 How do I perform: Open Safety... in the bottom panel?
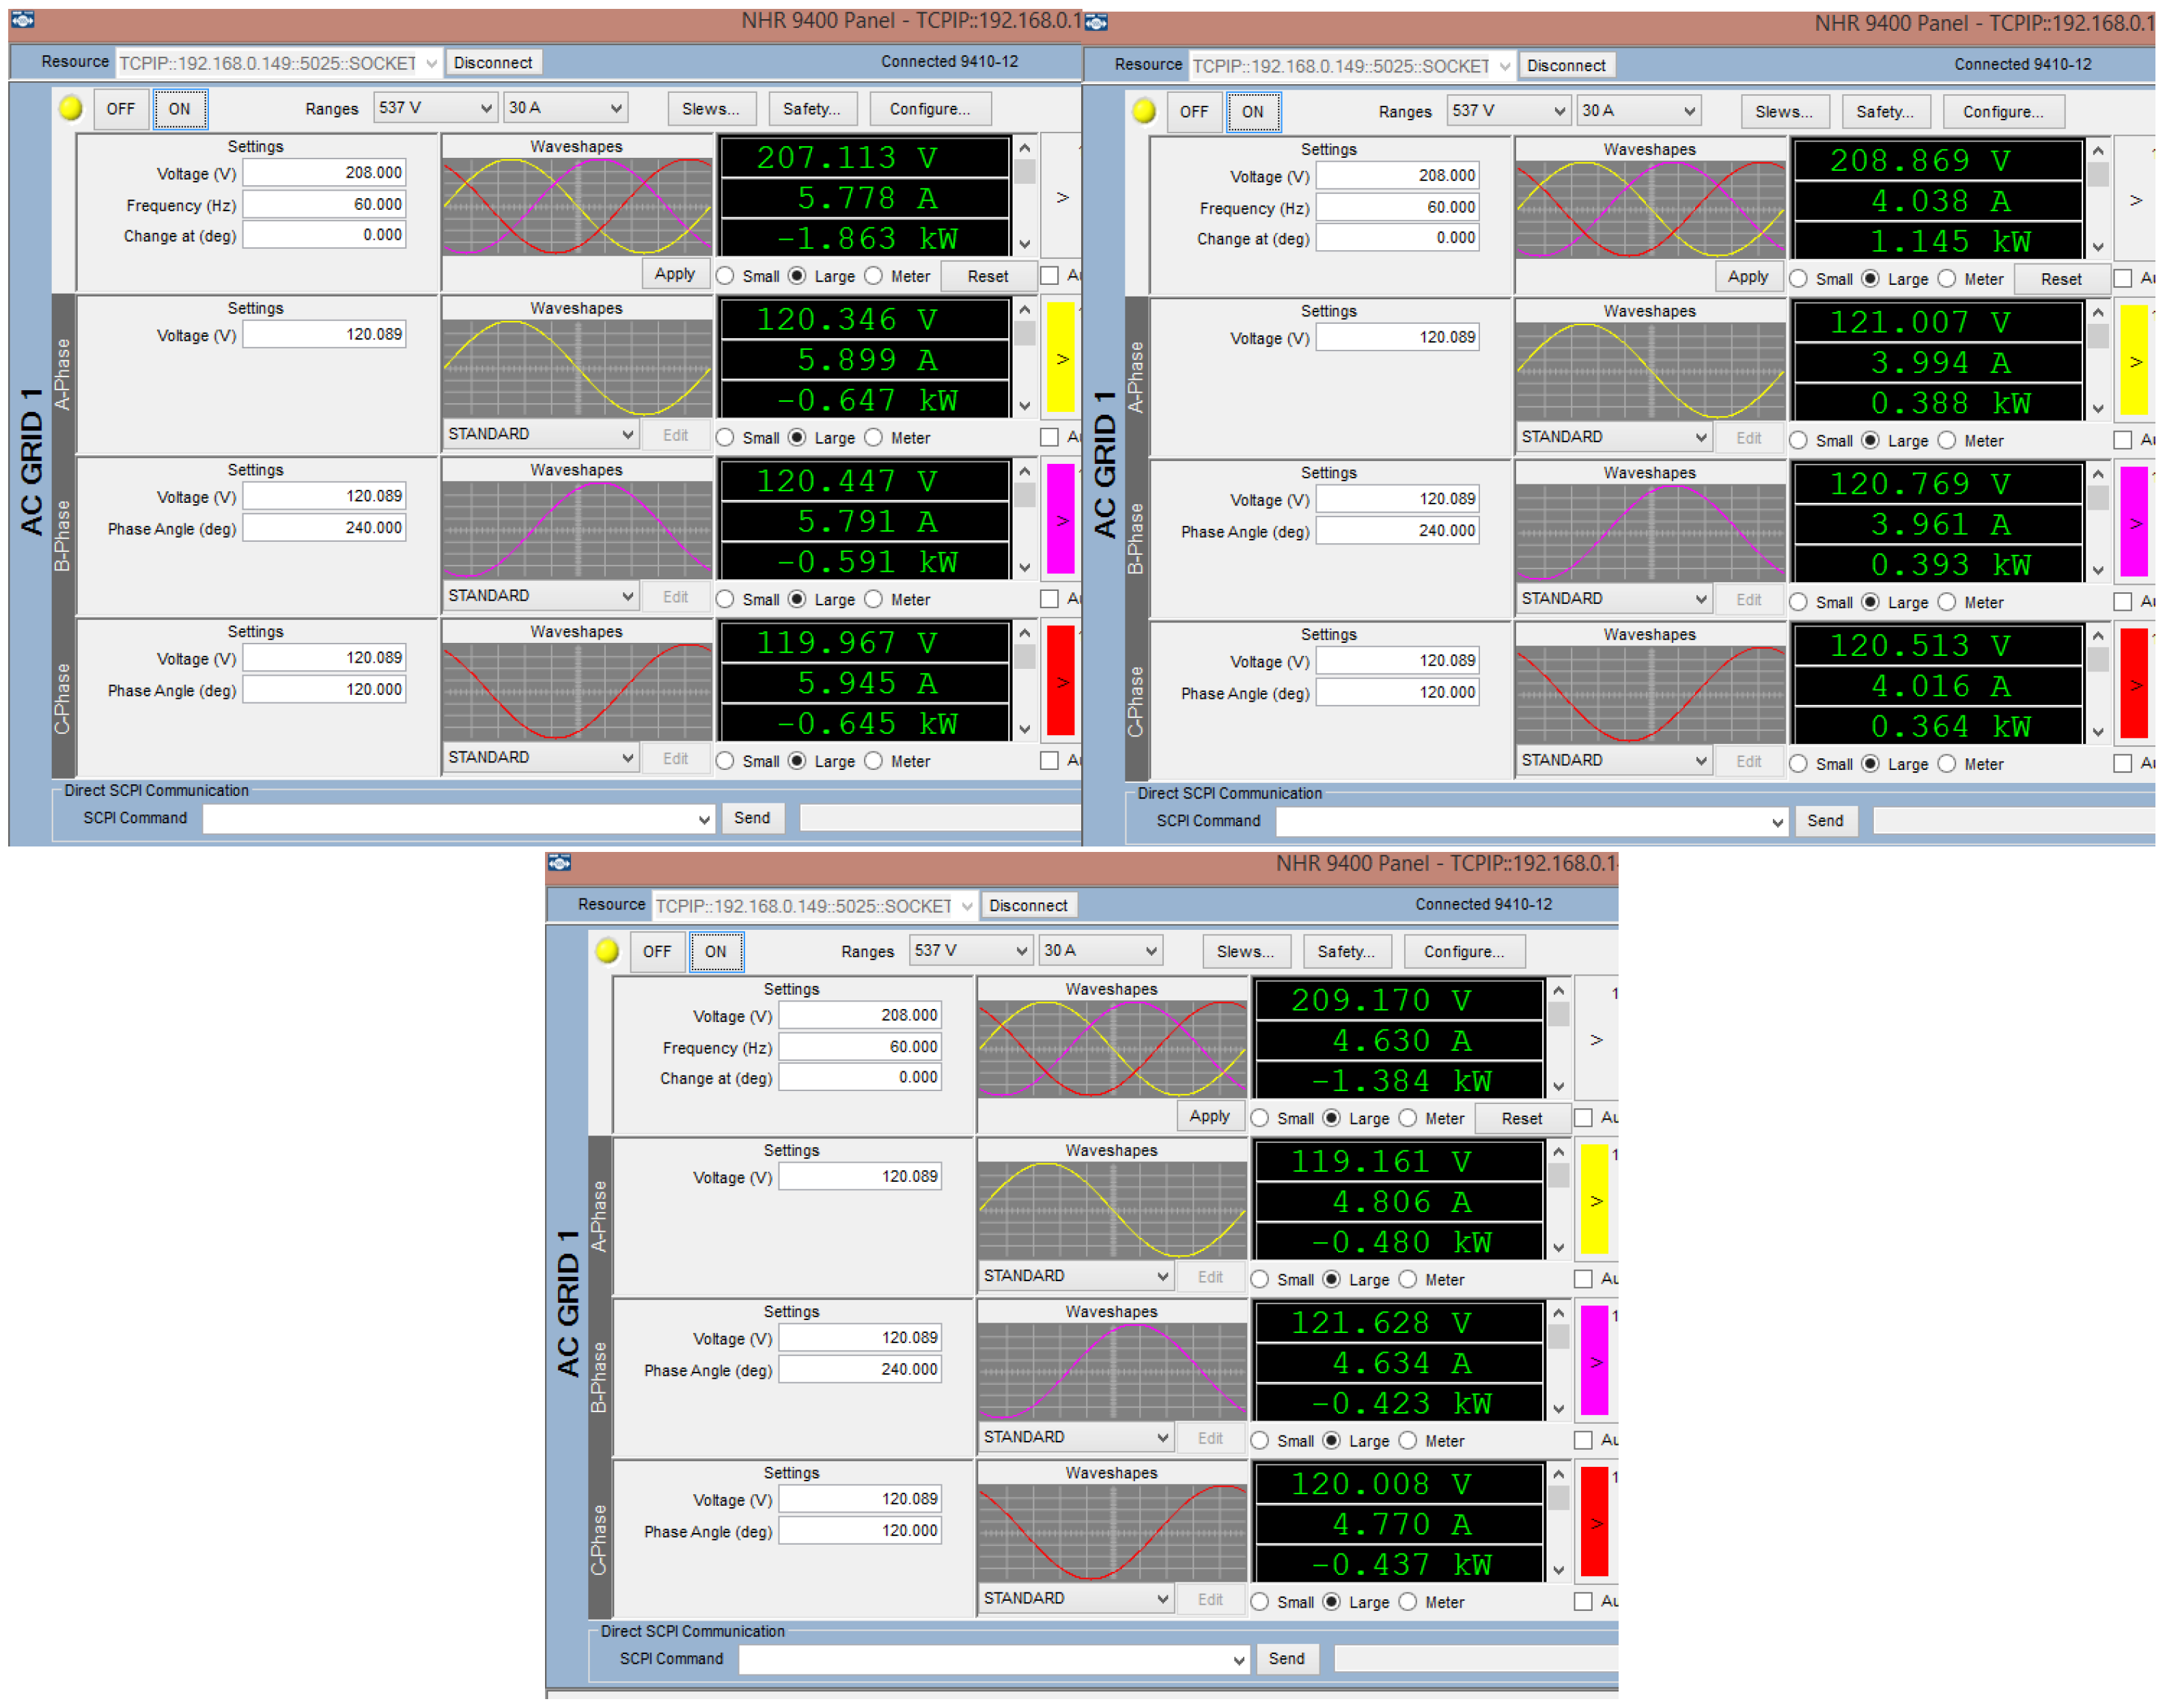(x=1346, y=952)
